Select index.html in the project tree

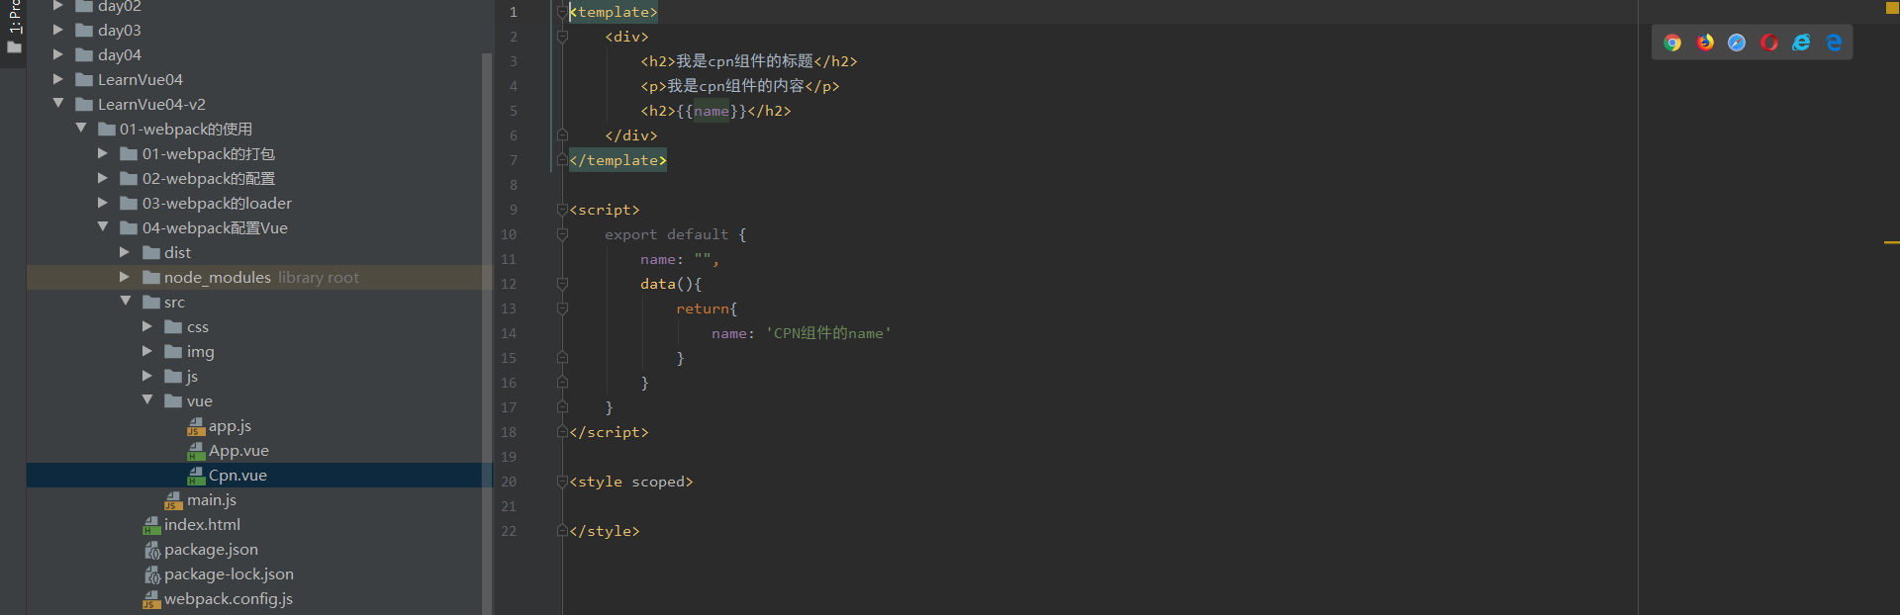[x=202, y=525]
